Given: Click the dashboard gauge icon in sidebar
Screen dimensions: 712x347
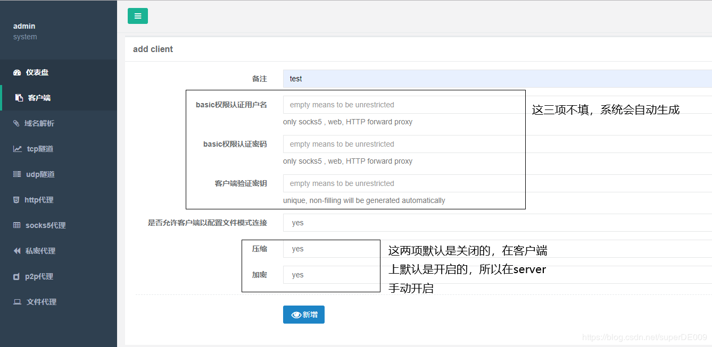Looking at the screenshot, I should (x=17, y=73).
